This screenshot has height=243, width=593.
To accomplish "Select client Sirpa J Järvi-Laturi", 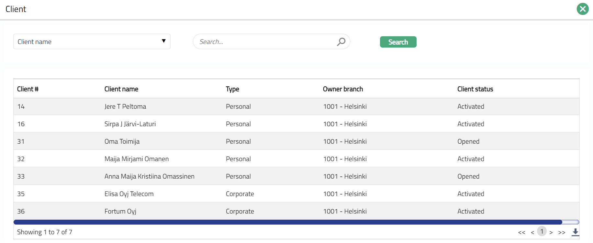I will click(130, 124).
